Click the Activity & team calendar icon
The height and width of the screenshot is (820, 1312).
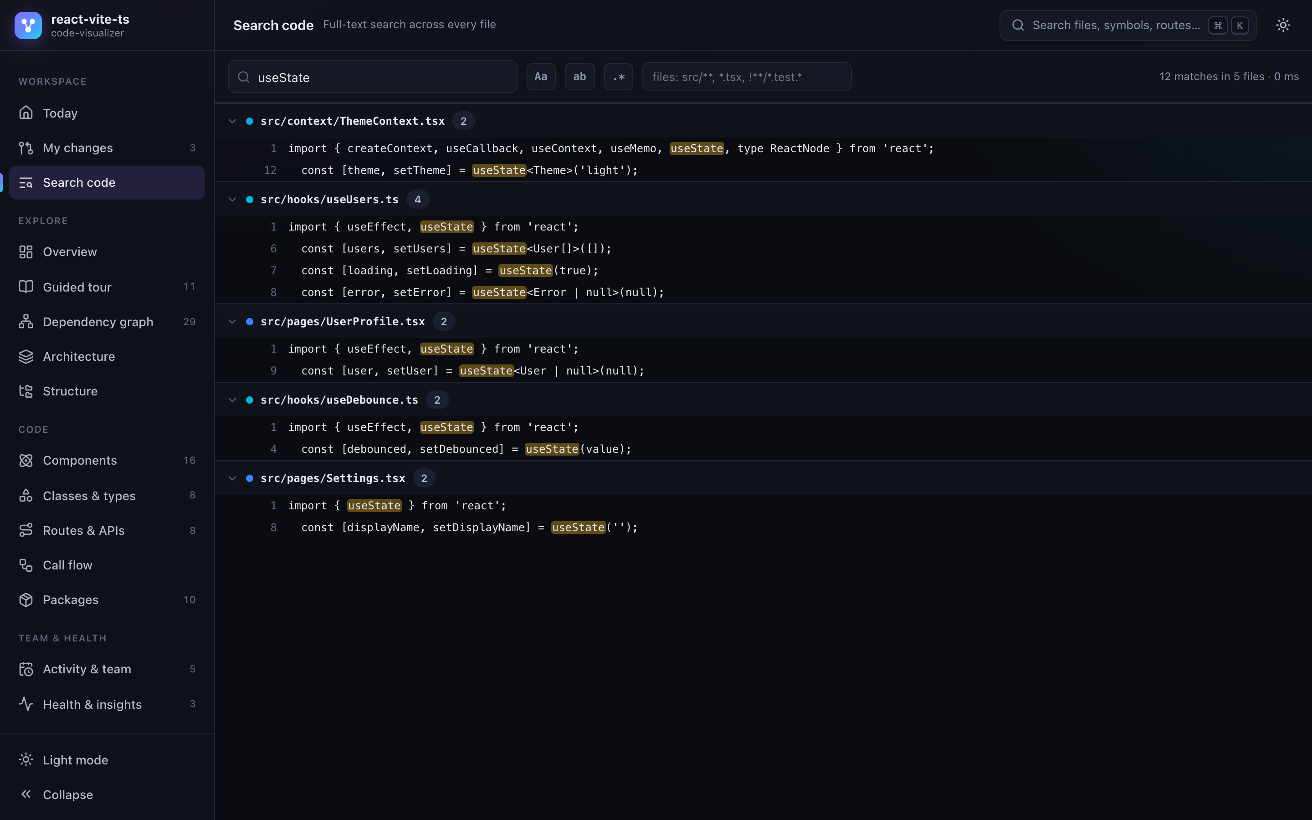point(26,669)
